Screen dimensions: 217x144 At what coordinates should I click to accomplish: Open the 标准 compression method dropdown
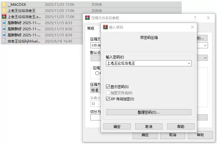click(96, 90)
